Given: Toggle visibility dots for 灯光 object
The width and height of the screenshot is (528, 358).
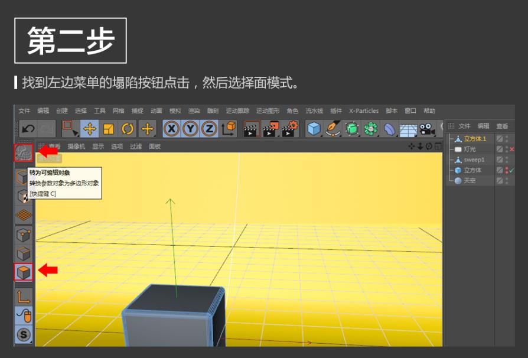Looking at the screenshot, I should pyautogui.click(x=507, y=149).
